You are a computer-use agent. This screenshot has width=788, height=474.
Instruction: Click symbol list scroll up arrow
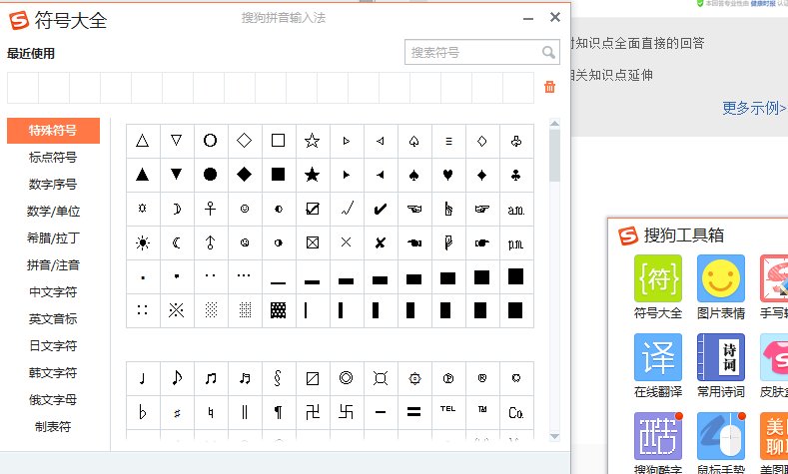555,124
